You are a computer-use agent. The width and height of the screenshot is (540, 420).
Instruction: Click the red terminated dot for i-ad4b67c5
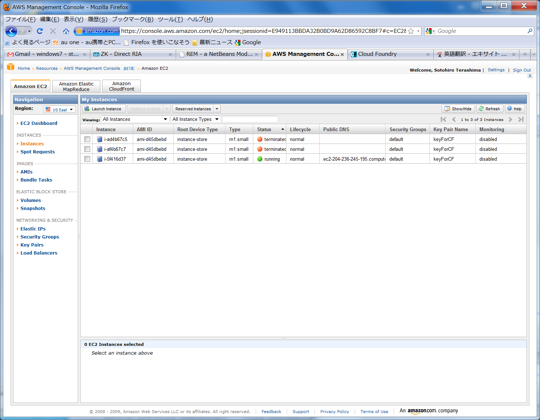click(260, 139)
